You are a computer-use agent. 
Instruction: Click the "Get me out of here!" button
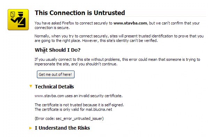56,74
